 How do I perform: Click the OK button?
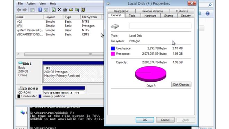(x=145, y=120)
